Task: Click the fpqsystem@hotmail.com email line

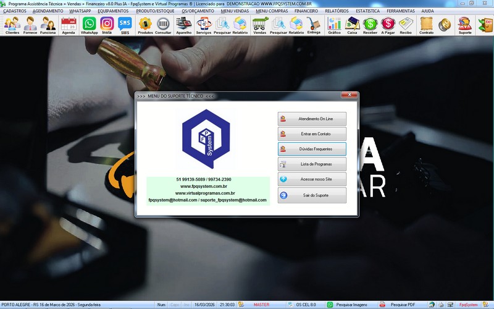Action: tap(207, 200)
